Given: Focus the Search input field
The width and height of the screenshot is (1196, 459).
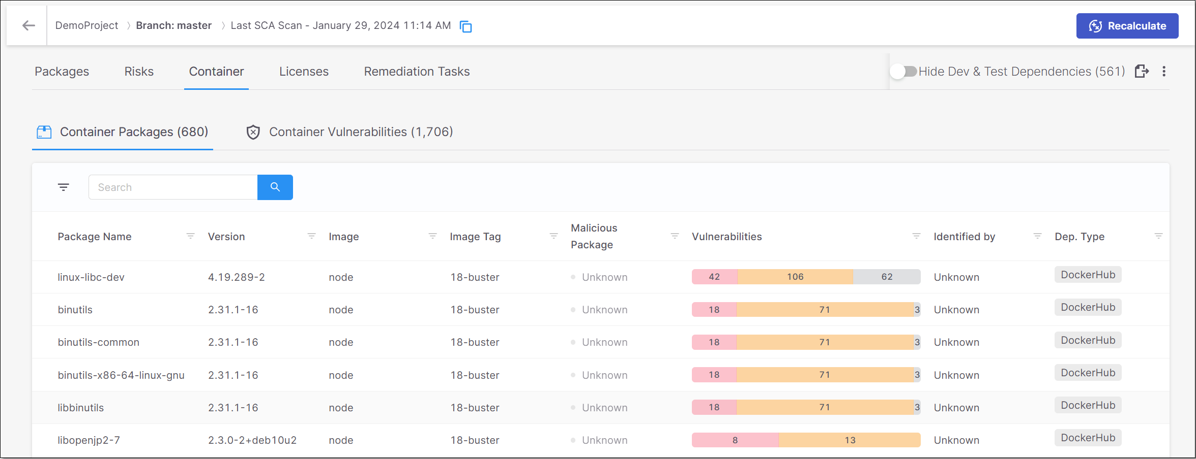Looking at the screenshot, I should pos(173,187).
